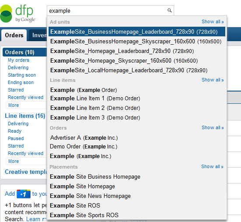This screenshot has height=222, width=241.
Task: Select Example Site ROS placement
Action: pos(137,205)
